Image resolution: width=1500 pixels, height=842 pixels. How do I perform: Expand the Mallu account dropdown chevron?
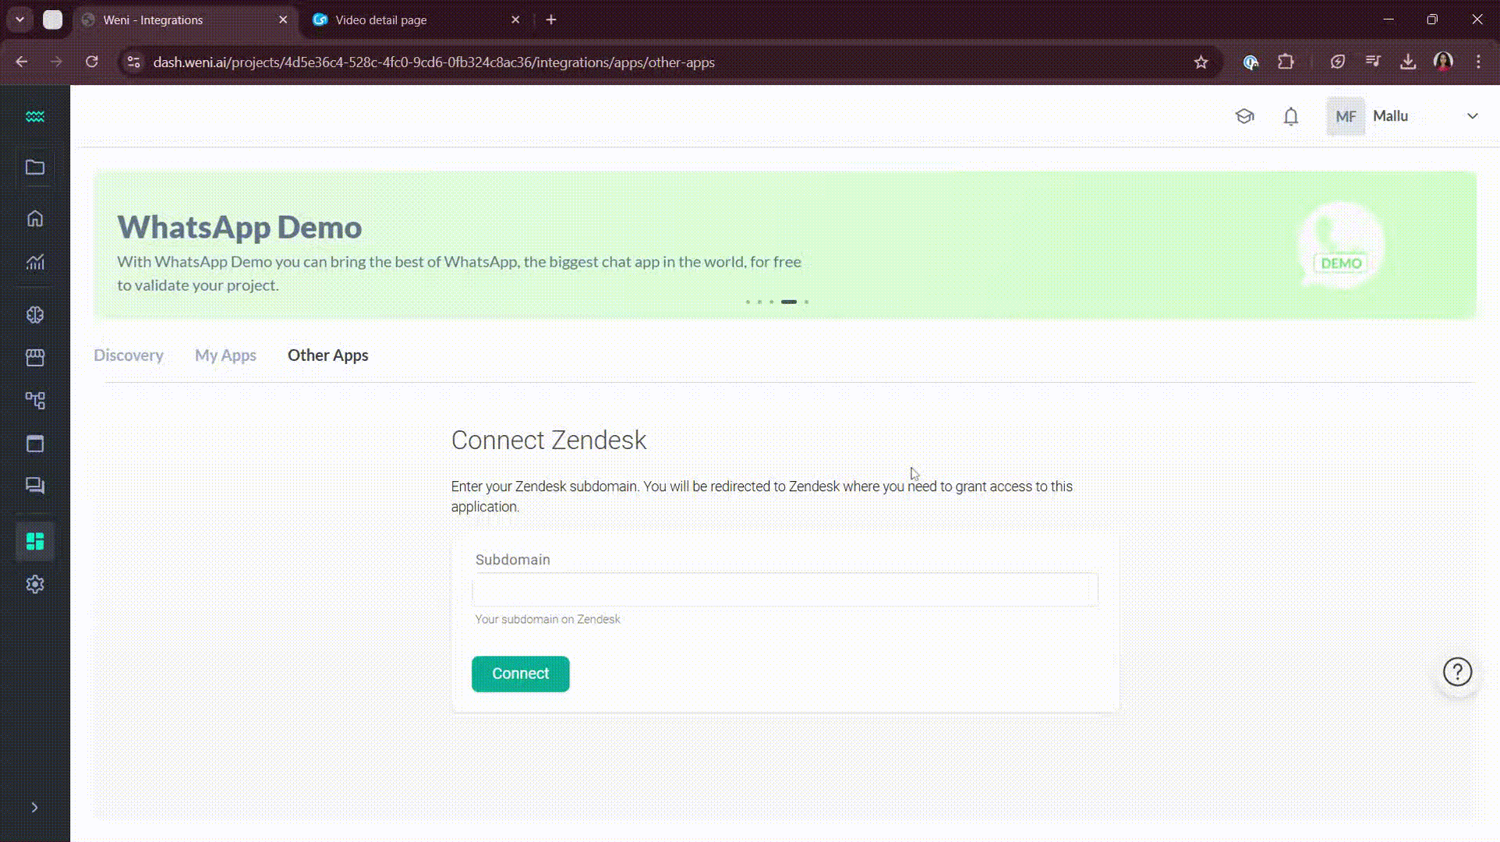(x=1472, y=116)
